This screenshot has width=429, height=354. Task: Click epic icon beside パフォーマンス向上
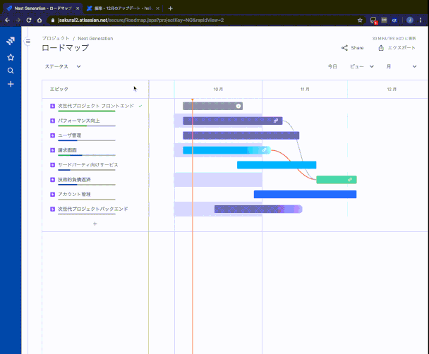pyautogui.click(x=52, y=121)
